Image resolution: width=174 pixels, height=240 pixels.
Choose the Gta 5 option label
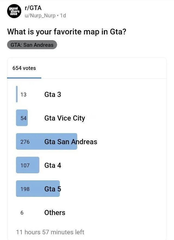click(x=53, y=189)
